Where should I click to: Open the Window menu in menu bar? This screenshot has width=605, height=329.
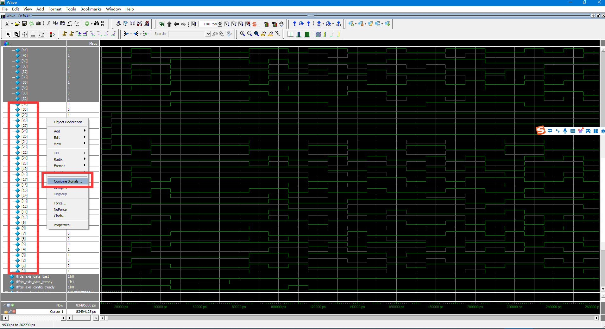113,9
